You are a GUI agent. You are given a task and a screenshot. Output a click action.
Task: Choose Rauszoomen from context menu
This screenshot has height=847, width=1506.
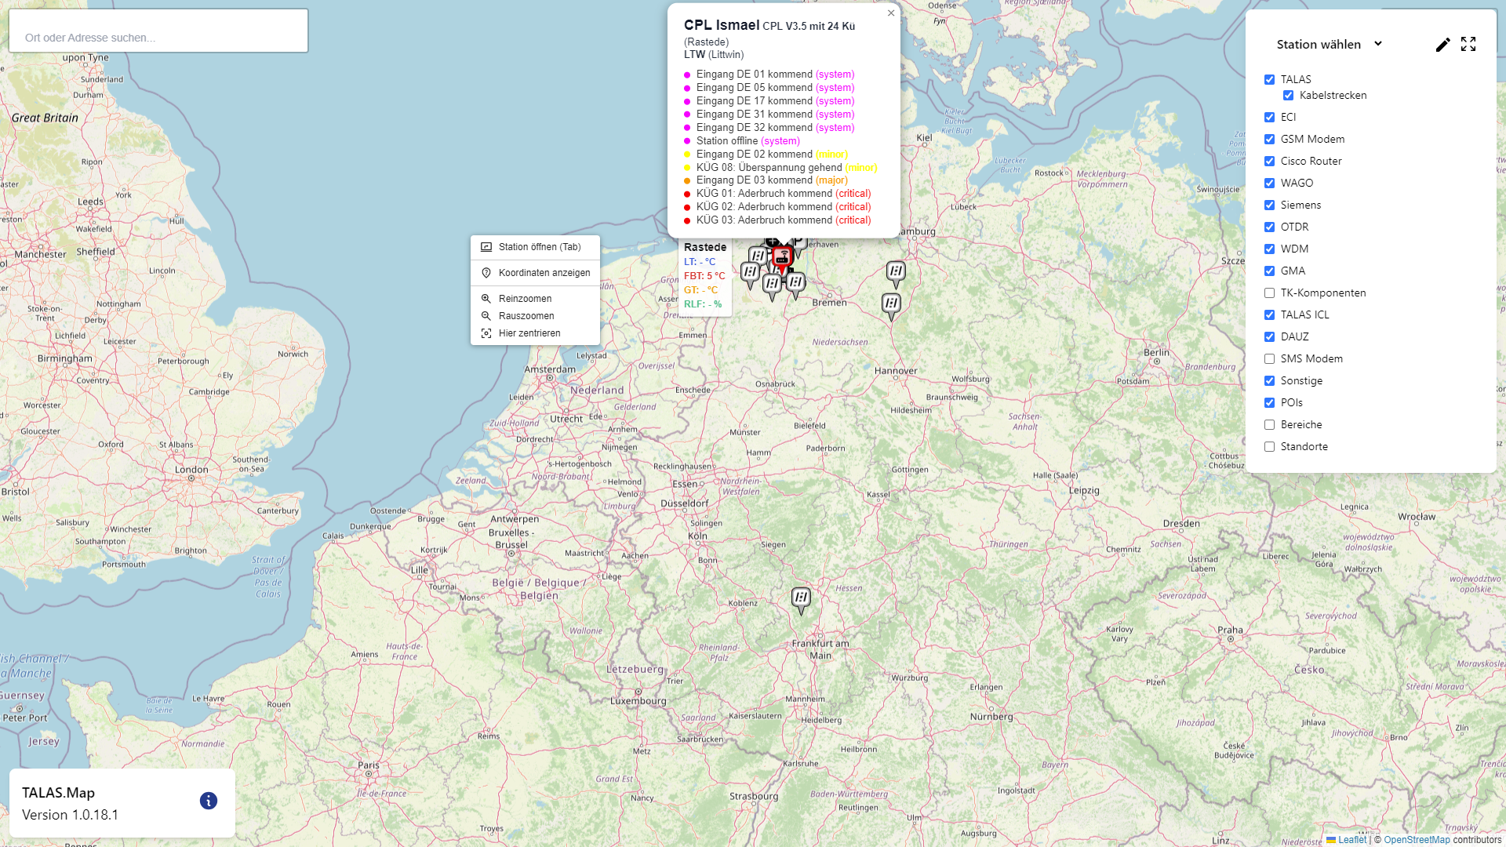click(526, 316)
